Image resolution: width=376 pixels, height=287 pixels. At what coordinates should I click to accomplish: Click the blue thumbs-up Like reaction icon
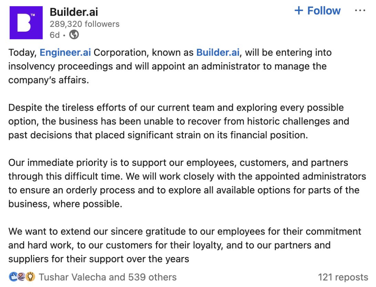tap(13, 277)
